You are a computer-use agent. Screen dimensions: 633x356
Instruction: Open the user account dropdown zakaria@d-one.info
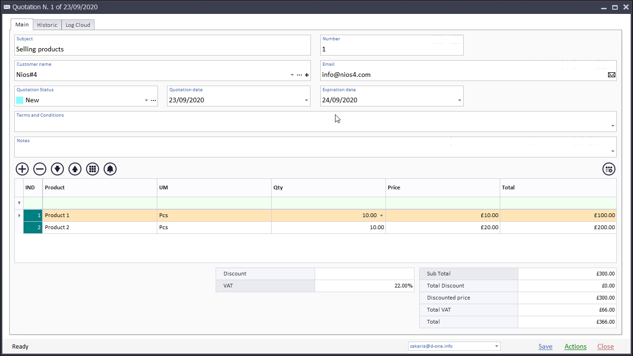pos(496,346)
